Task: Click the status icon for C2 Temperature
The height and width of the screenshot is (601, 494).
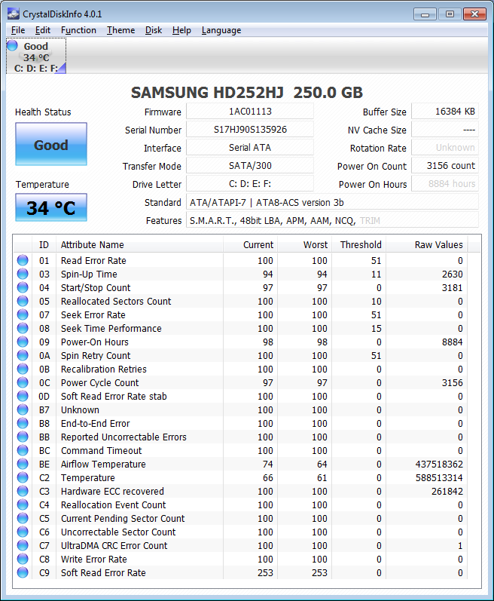Action: (x=23, y=477)
